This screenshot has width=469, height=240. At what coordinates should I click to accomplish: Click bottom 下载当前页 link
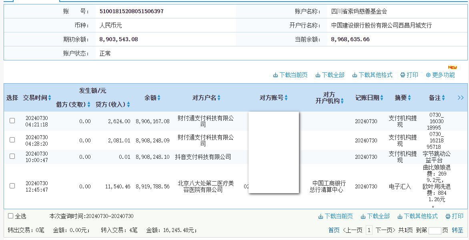click(336, 216)
